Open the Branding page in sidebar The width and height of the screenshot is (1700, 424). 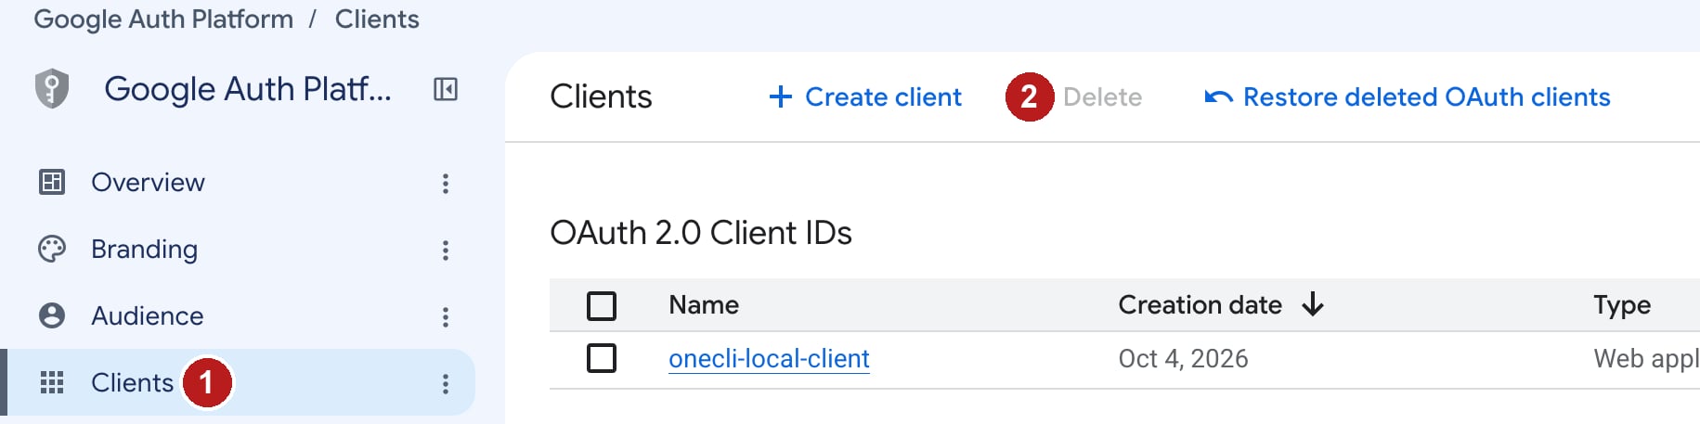144,249
